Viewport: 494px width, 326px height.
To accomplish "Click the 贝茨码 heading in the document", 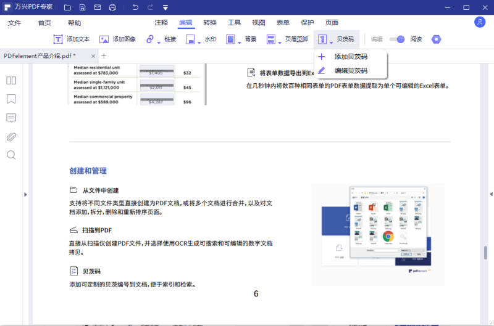I will pos(91,271).
